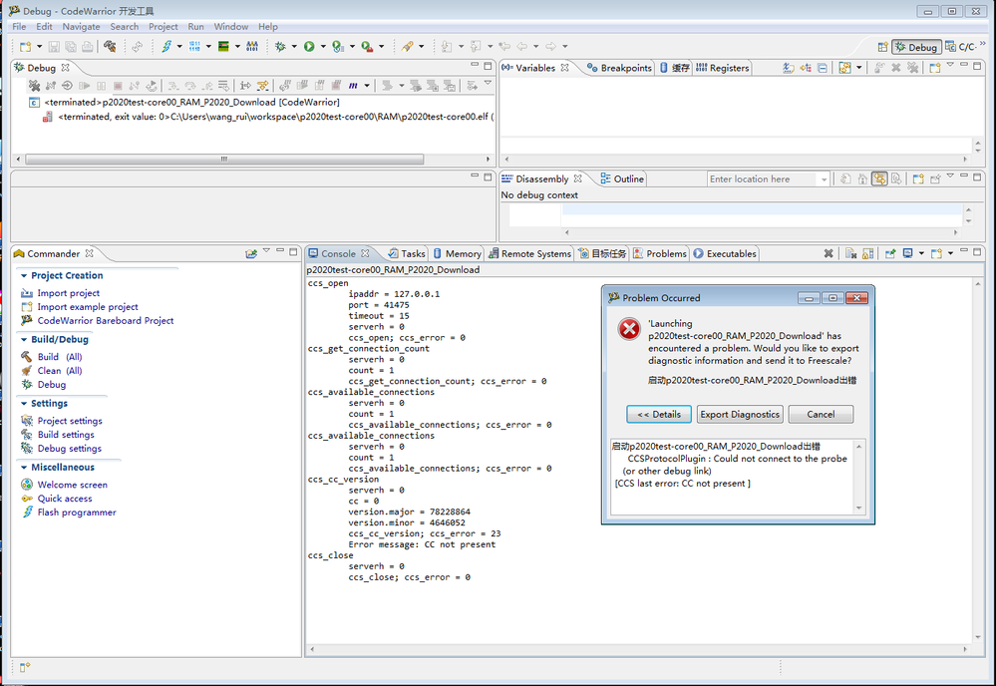Image resolution: width=996 pixels, height=686 pixels.
Task: Click the Welcome screen icon
Action: tap(70, 484)
